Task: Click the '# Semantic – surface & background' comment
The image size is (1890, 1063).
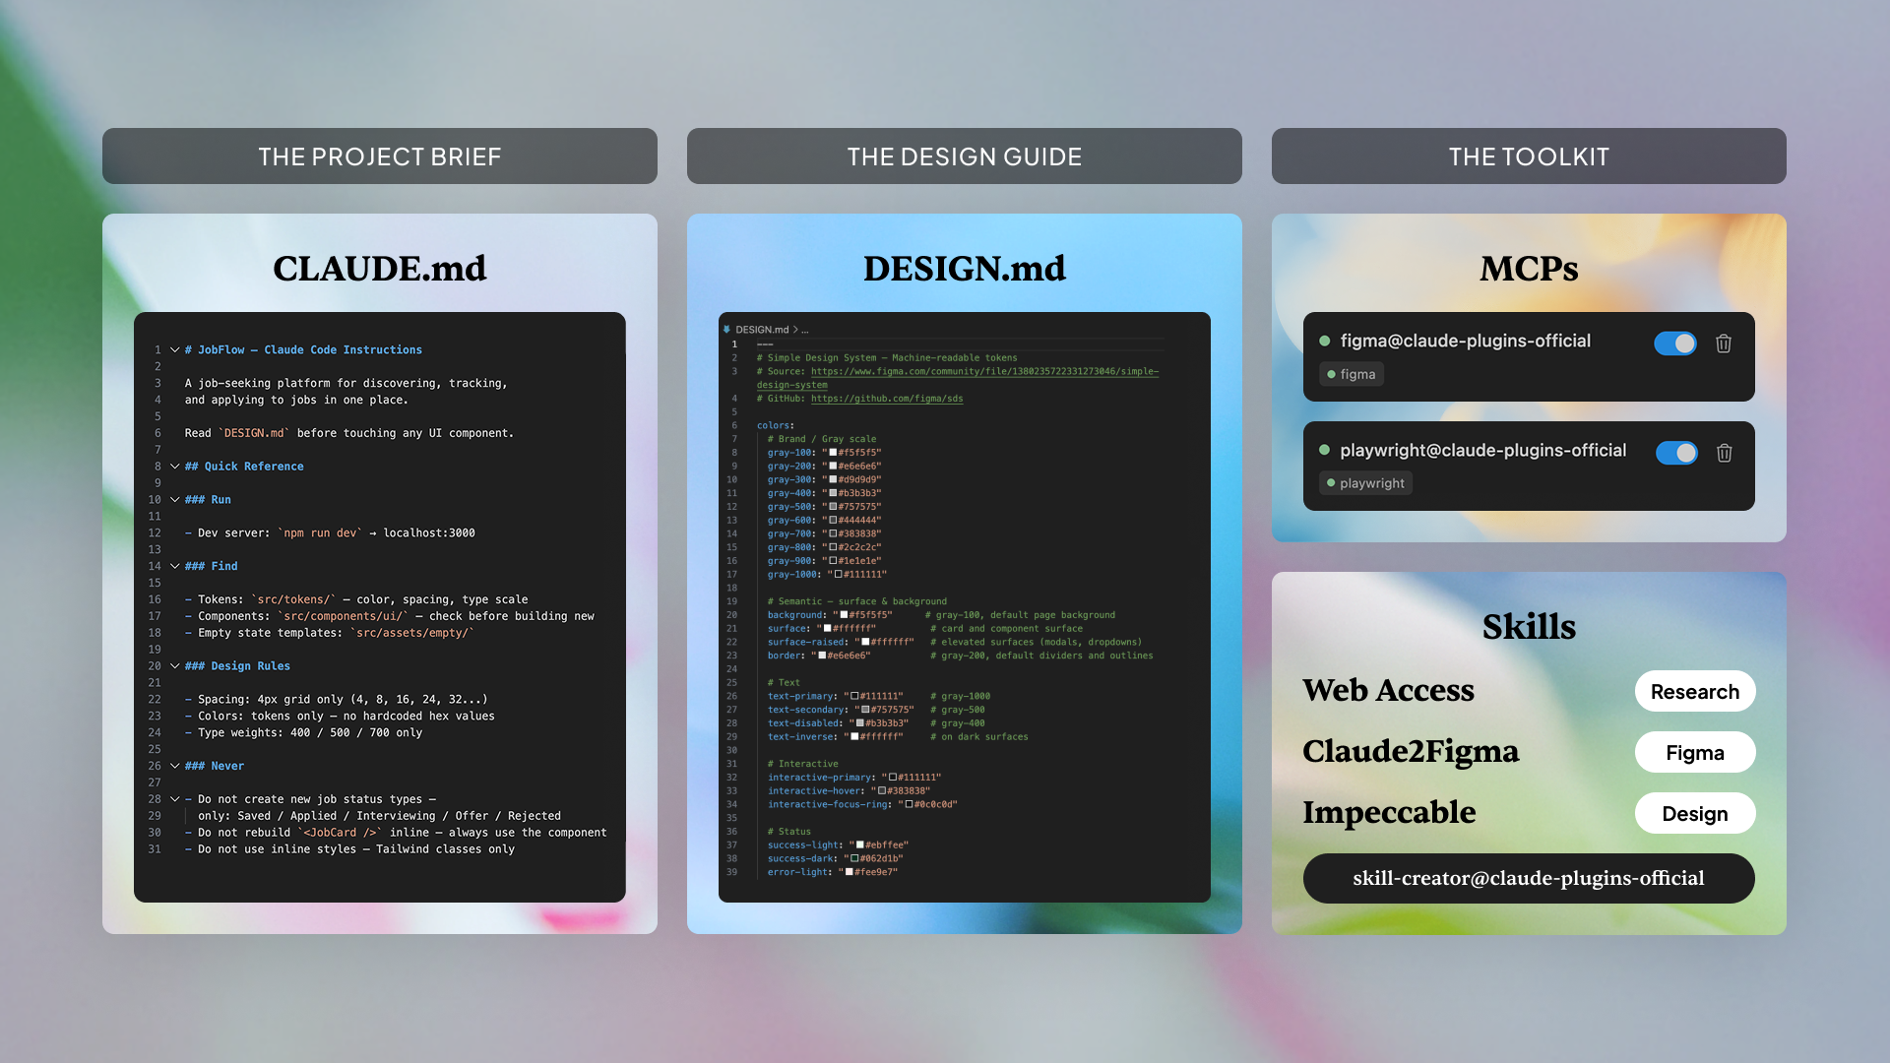Action: [856, 601]
